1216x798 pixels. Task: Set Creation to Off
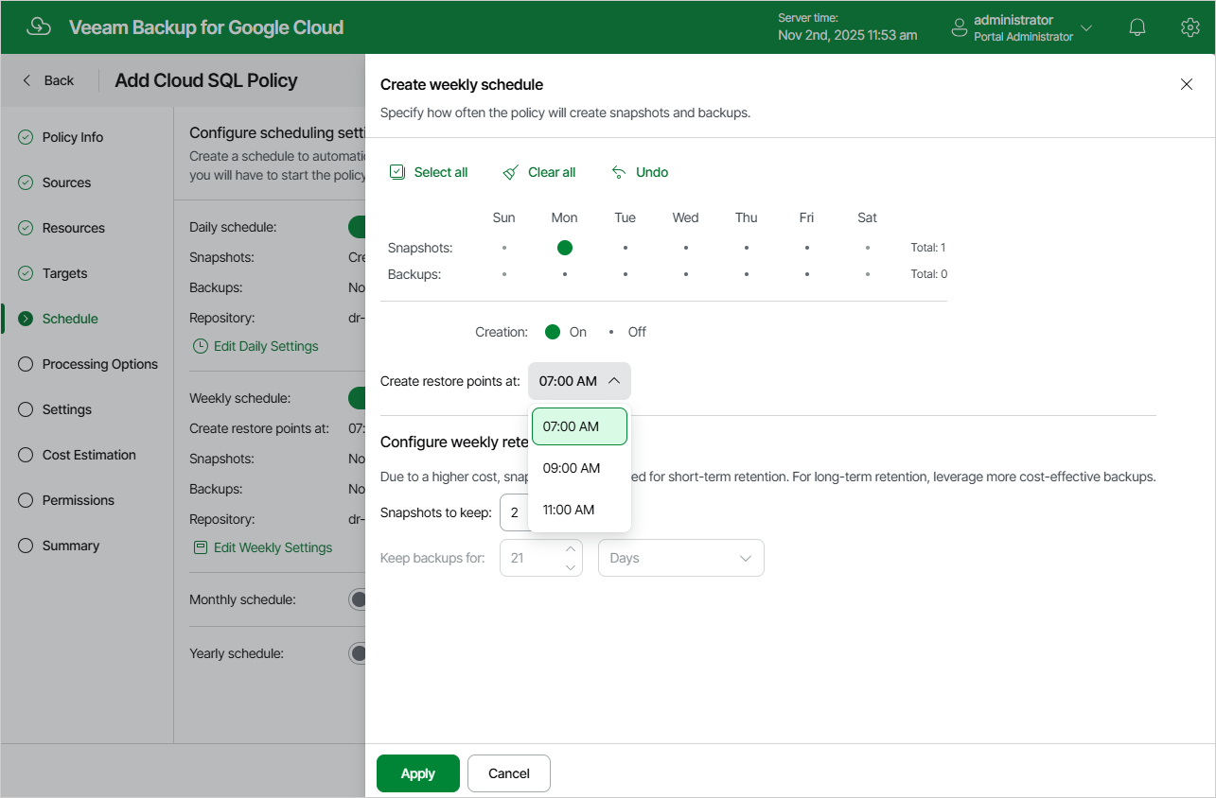[611, 332]
